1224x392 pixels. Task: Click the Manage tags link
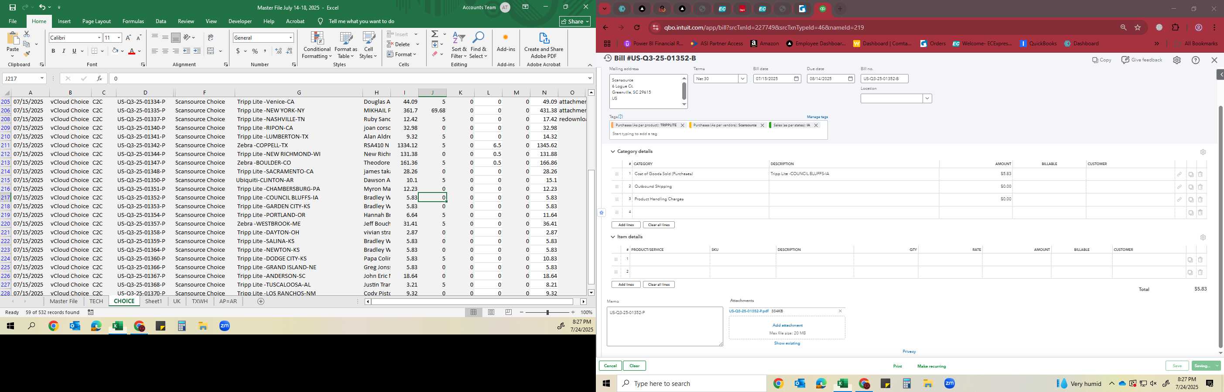[817, 117]
